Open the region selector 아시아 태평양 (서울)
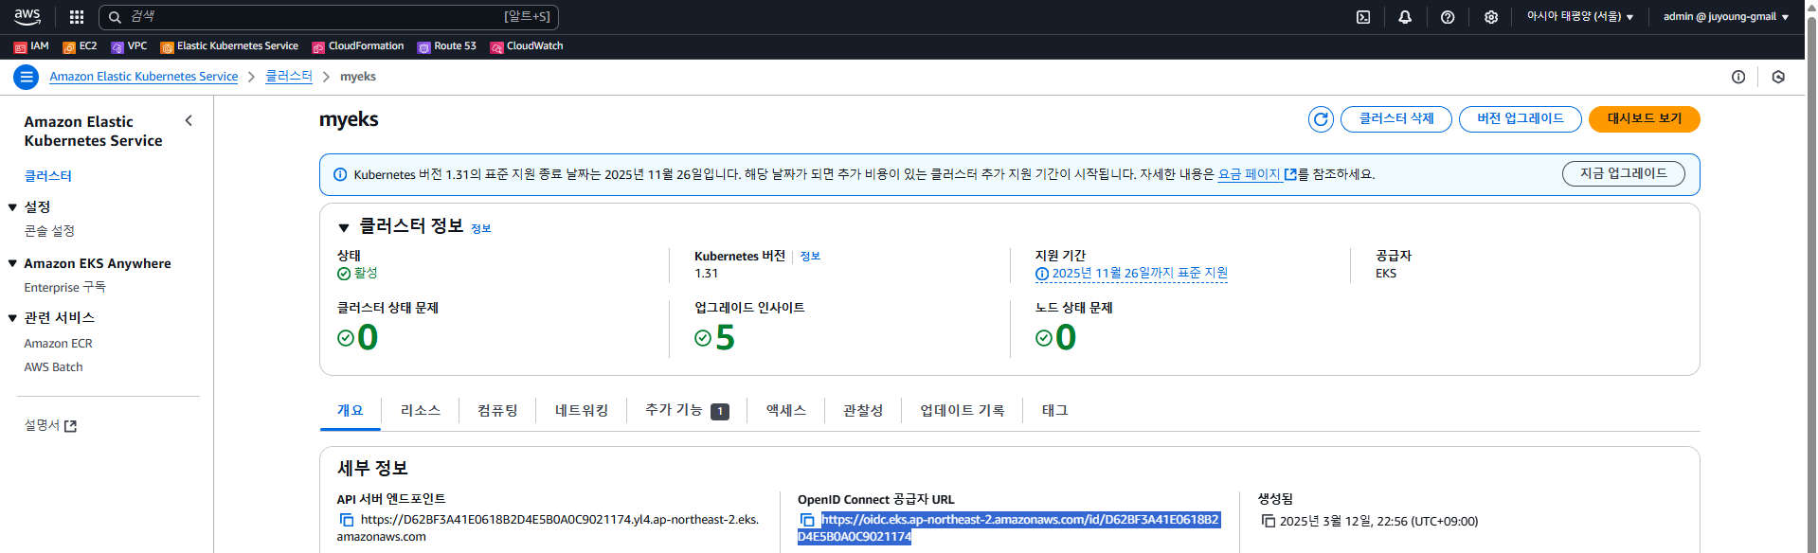Image resolution: width=1818 pixels, height=553 pixels. 1580,17
